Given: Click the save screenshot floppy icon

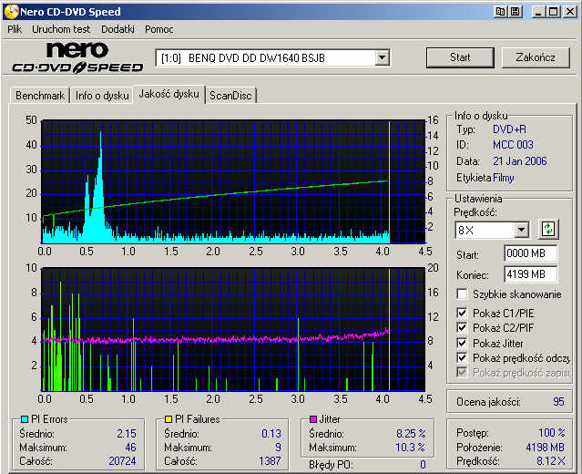Looking at the screenshot, I should click(516, 12).
